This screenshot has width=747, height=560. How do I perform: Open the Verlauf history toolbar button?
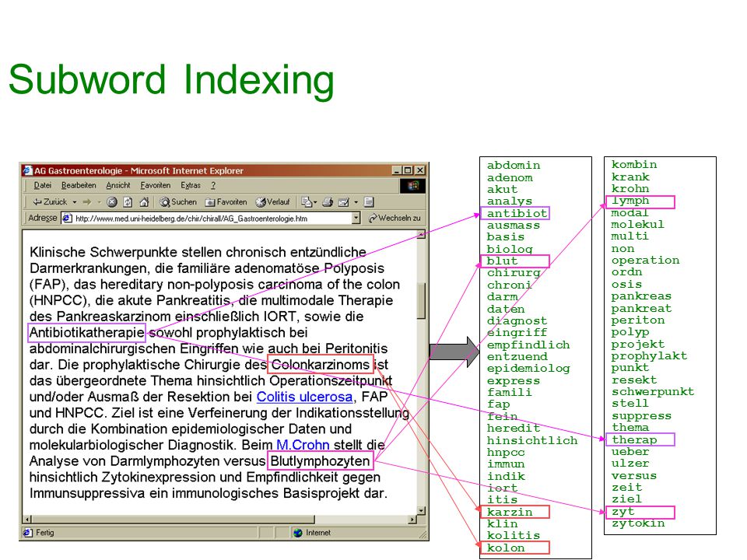point(272,202)
